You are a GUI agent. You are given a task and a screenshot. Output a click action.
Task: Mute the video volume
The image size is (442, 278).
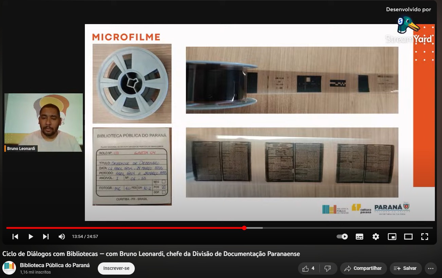click(61, 237)
